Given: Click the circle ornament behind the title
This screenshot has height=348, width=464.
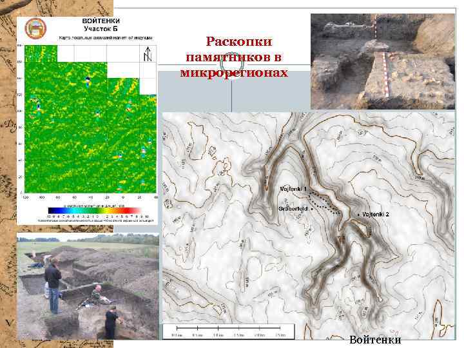Looking at the screenshot, I should pos(232,64).
